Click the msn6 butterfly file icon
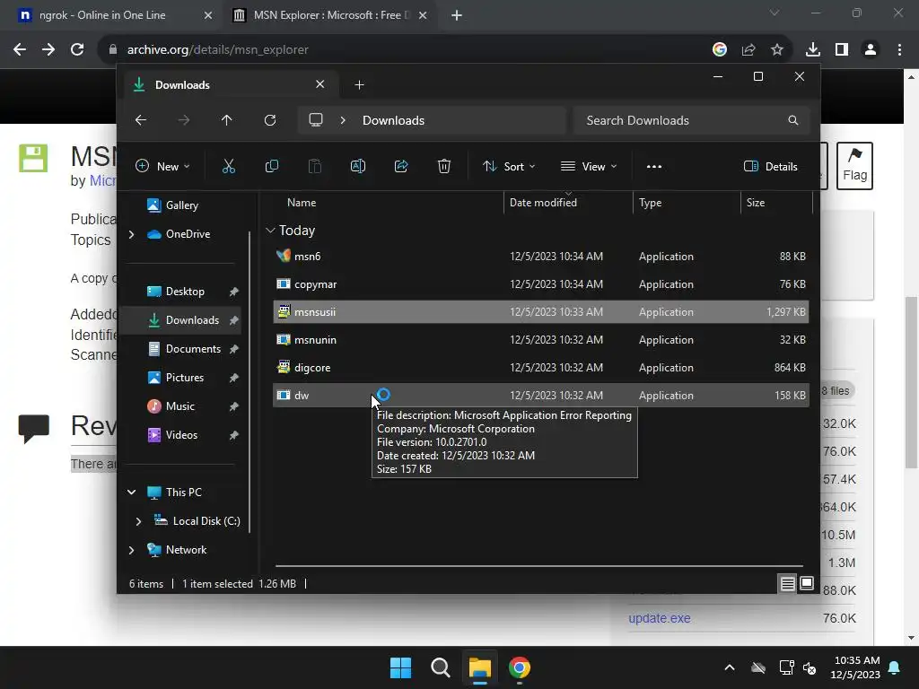This screenshot has height=689, width=919. pyautogui.click(x=284, y=256)
